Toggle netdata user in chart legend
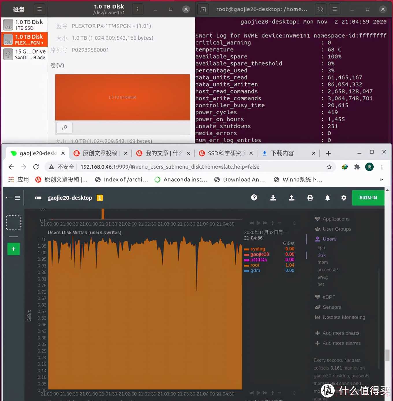Image resolution: width=393 pixels, height=401 pixels. coord(258,260)
